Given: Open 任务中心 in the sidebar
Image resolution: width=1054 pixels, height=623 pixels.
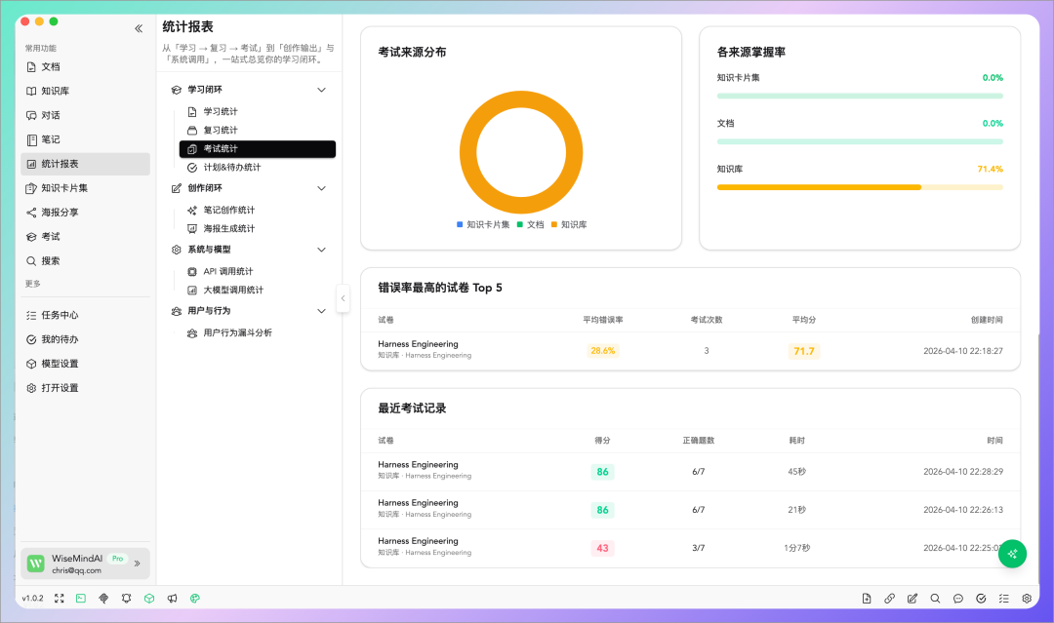Looking at the screenshot, I should [85, 315].
